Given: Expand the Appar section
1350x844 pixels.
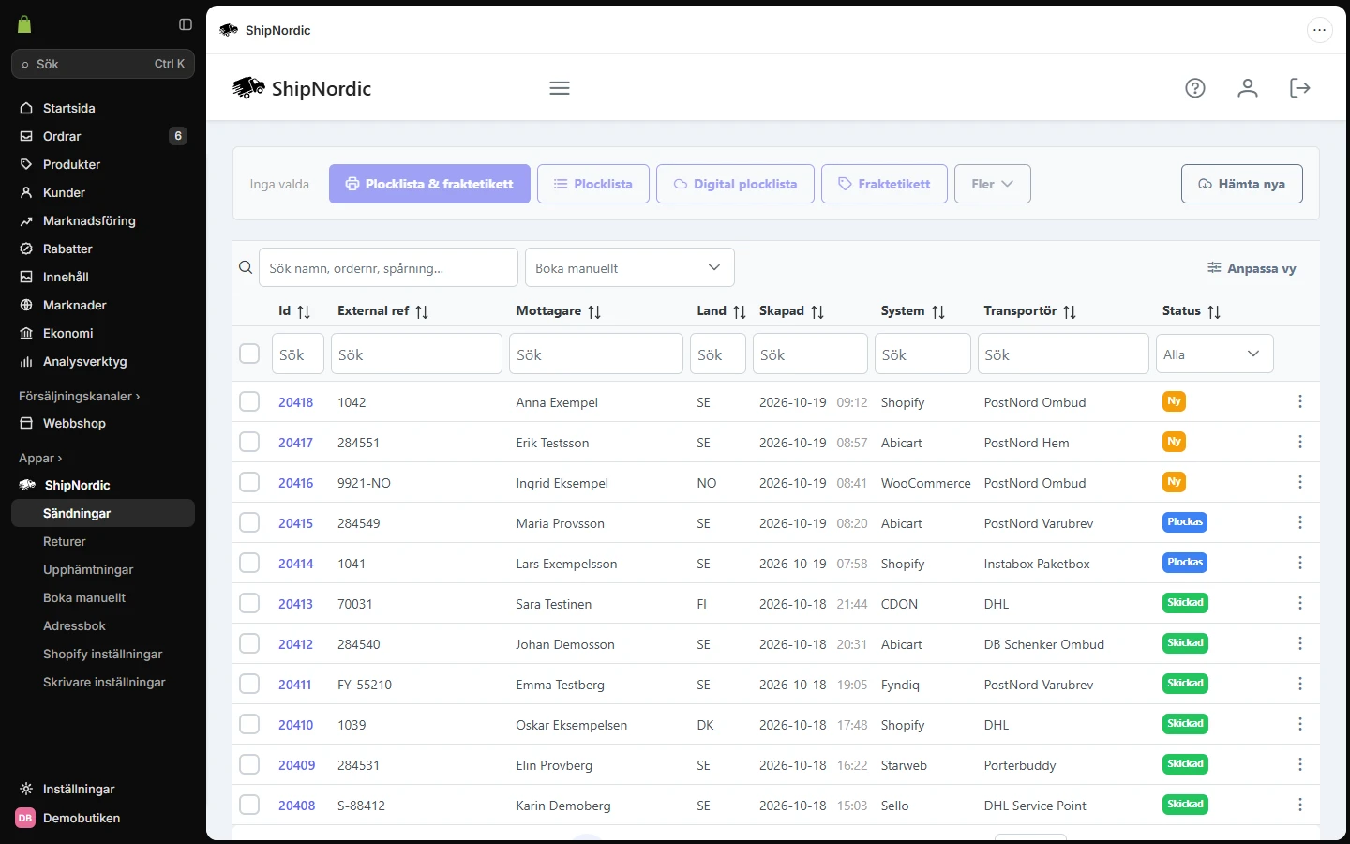Looking at the screenshot, I should pyautogui.click(x=40, y=458).
